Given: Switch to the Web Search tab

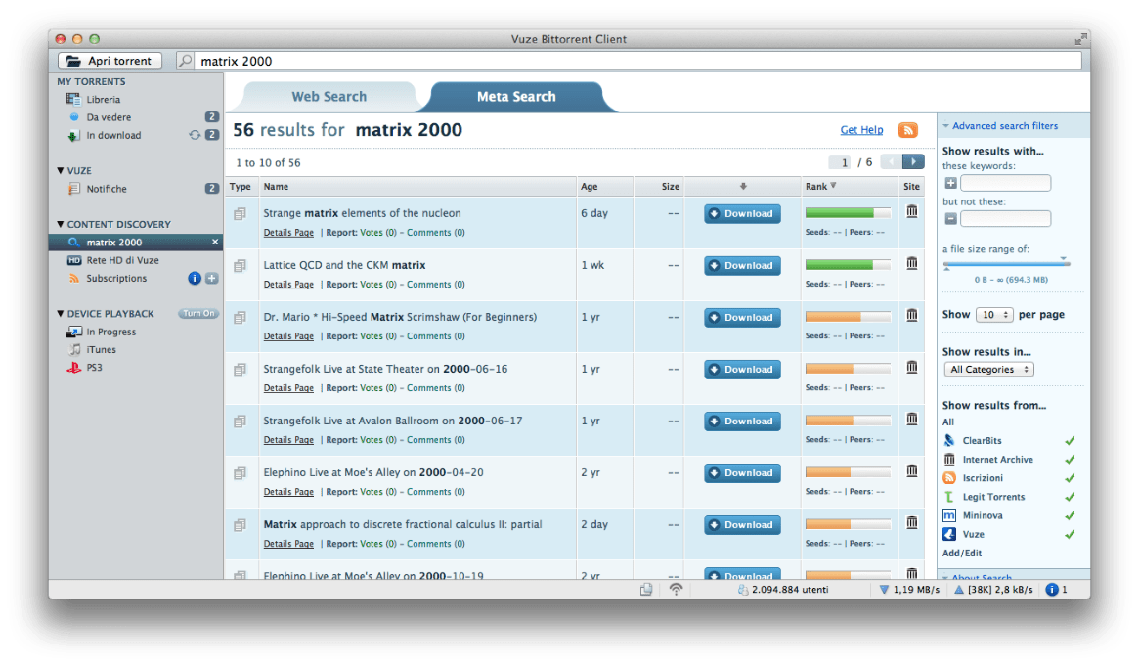Looking at the screenshot, I should [329, 97].
